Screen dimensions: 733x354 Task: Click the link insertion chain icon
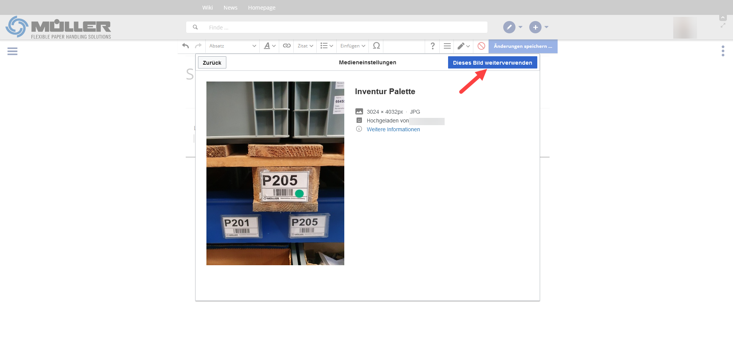pyautogui.click(x=286, y=46)
